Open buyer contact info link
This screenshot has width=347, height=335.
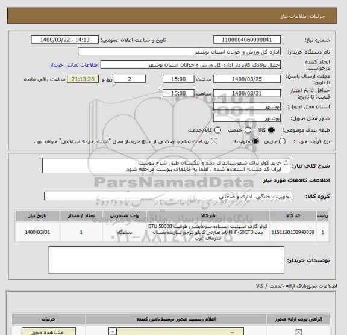tap(74, 65)
